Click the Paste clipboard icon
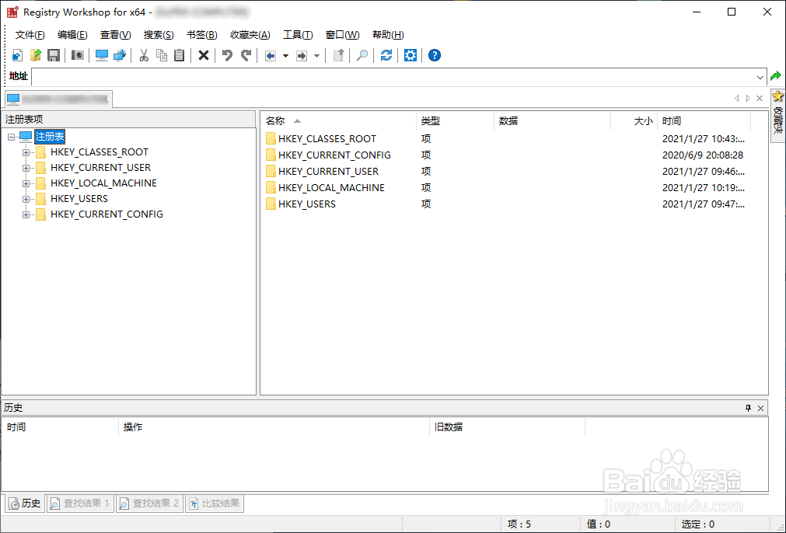The width and height of the screenshot is (786, 533). [179, 55]
